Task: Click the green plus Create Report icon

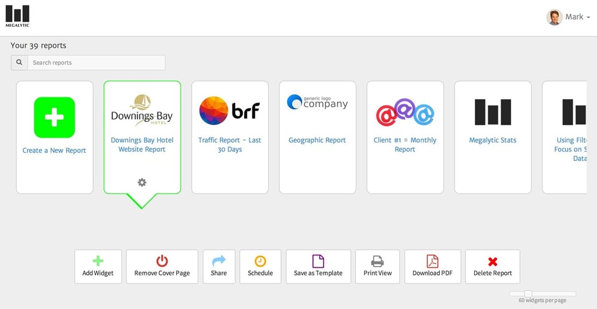Action: [54, 118]
